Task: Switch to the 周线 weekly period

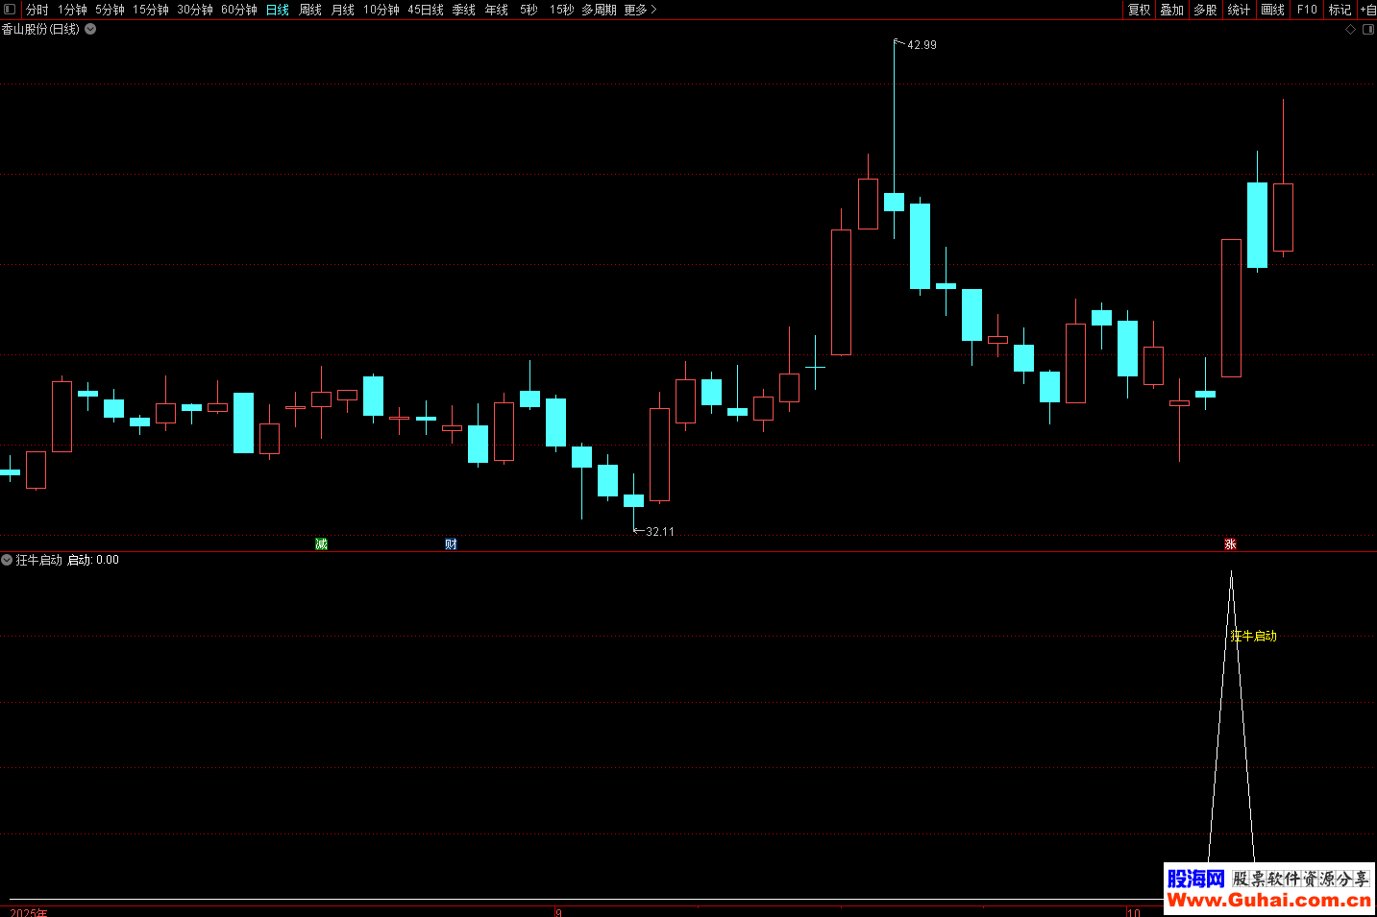Action: coord(310,10)
